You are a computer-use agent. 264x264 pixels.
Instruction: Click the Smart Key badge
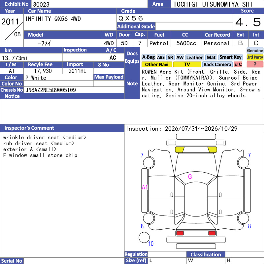[230, 57]
